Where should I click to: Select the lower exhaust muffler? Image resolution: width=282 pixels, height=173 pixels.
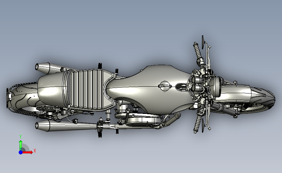[x=67, y=125]
